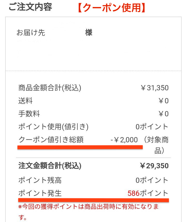Click the red クーポン使用 label
The image size is (187, 222).
tap(112, 8)
